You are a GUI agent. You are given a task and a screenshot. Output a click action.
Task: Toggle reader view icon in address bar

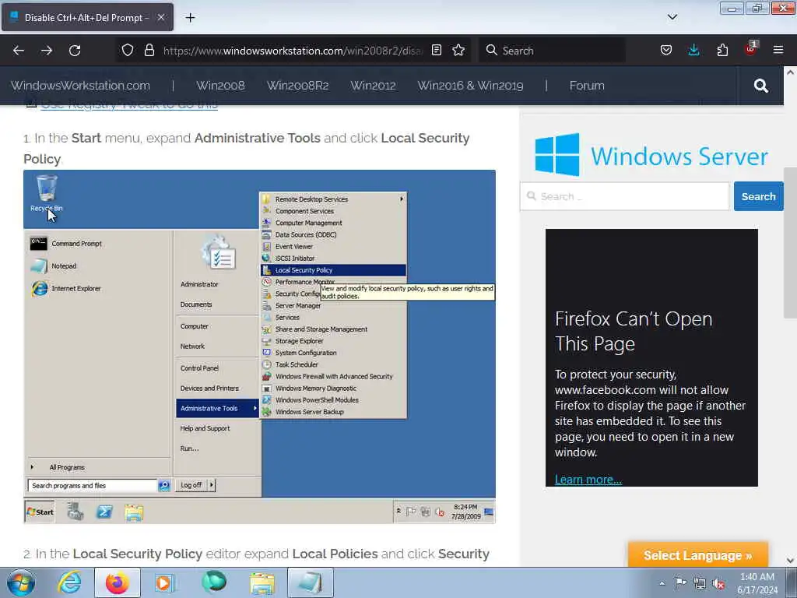[x=436, y=51]
